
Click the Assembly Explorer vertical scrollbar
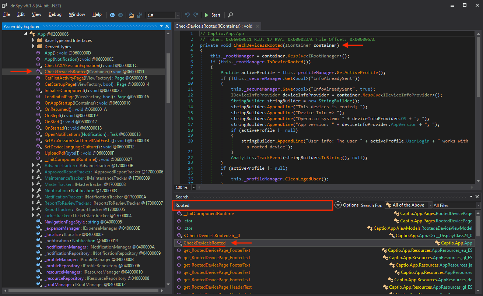click(x=168, y=77)
